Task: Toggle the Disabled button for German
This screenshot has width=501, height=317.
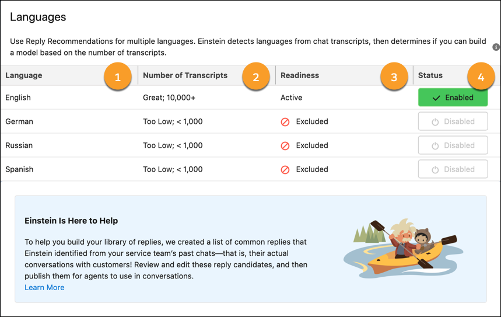Action: (453, 122)
